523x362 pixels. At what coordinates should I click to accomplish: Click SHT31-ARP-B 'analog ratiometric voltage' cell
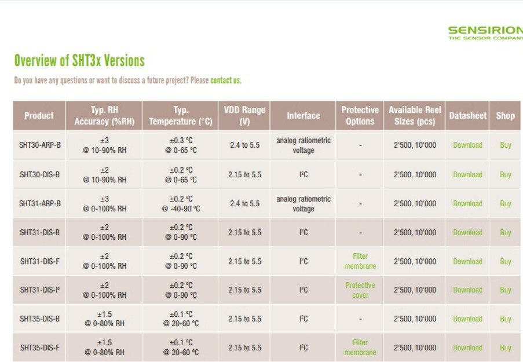point(303,203)
